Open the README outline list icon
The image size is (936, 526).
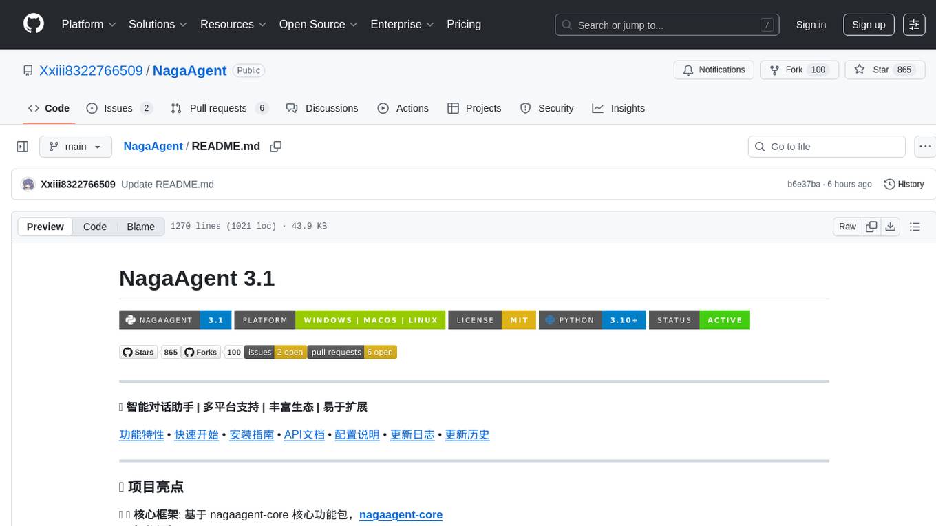pyautogui.click(x=915, y=227)
